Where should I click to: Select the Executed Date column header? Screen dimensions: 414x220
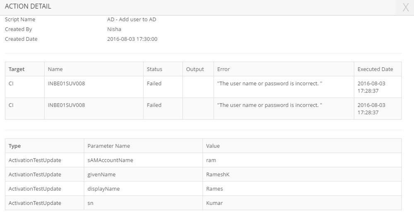pos(375,69)
